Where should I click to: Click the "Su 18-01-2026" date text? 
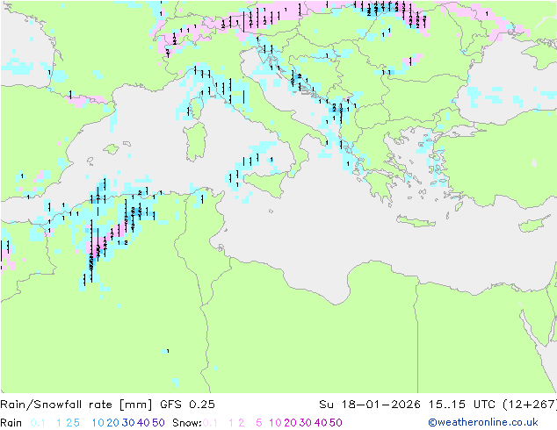point(370,405)
